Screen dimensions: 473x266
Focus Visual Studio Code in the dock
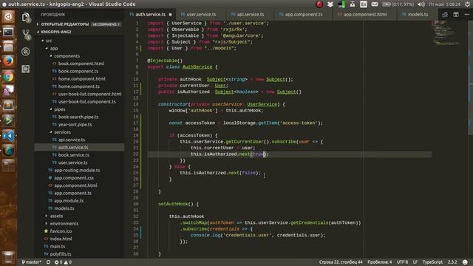(8, 135)
